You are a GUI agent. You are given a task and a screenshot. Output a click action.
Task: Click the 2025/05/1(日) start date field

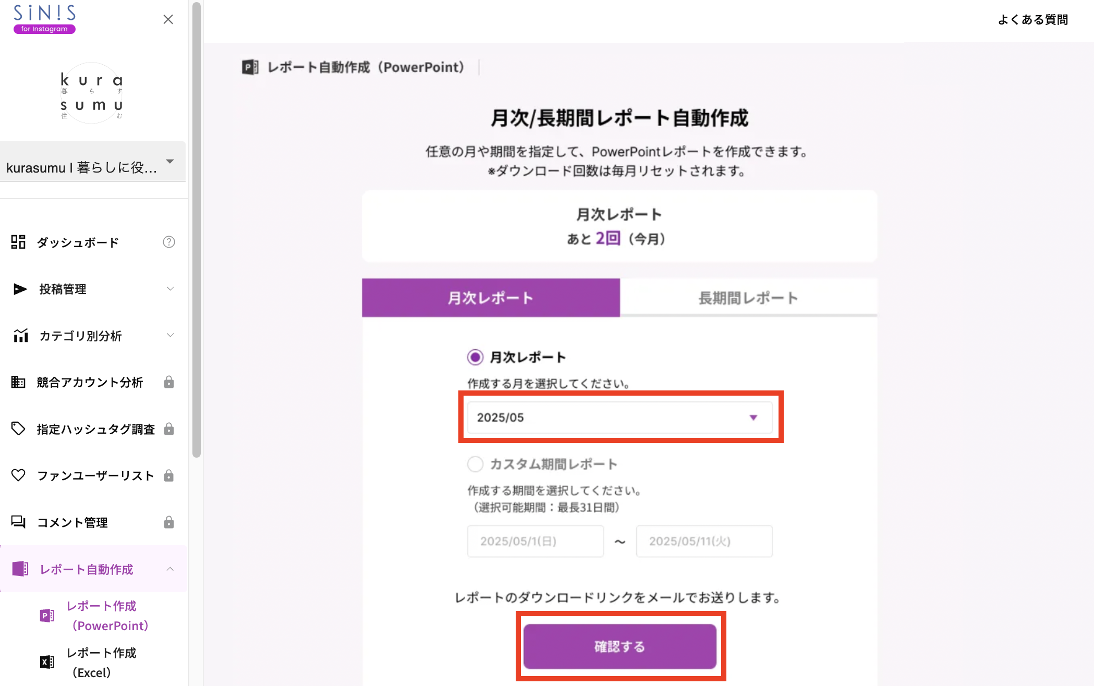tap(534, 541)
